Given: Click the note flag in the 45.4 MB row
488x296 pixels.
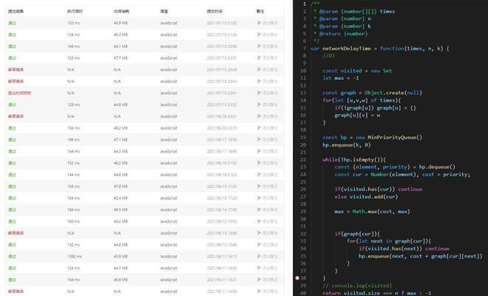Looking at the screenshot, I should coord(259,198).
